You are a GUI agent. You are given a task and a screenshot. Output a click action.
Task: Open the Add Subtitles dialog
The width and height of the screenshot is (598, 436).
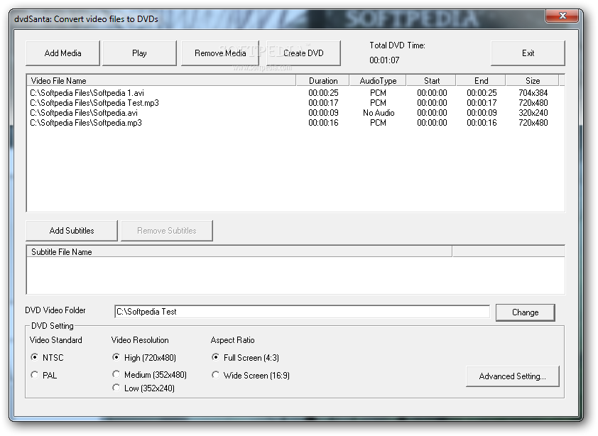point(72,230)
